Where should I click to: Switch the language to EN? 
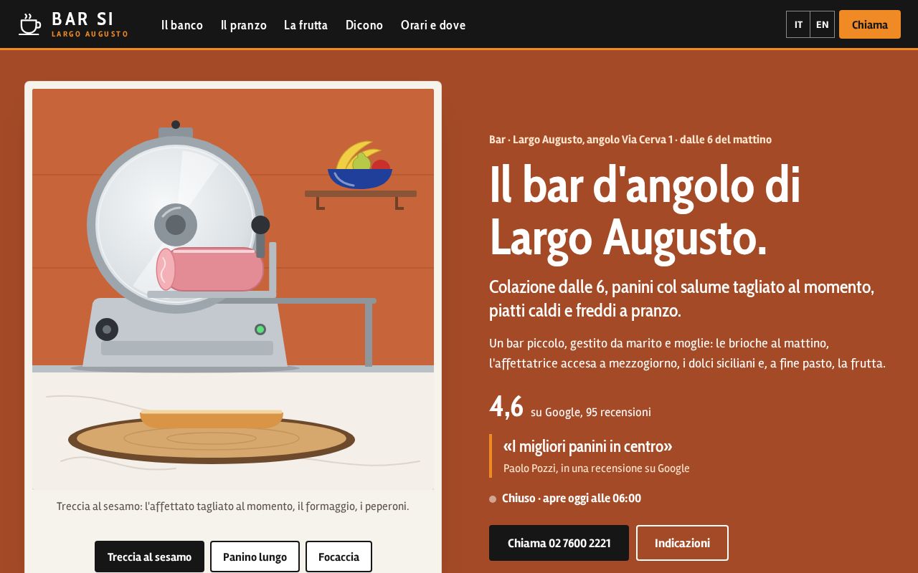point(823,24)
